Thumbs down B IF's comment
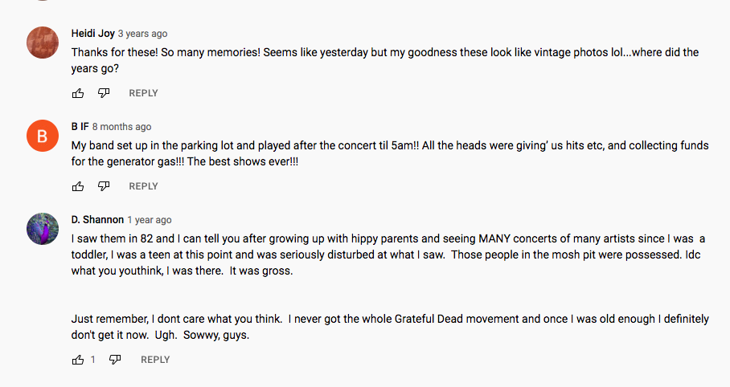Screen dimensions: 730x387 pyautogui.click(x=104, y=186)
